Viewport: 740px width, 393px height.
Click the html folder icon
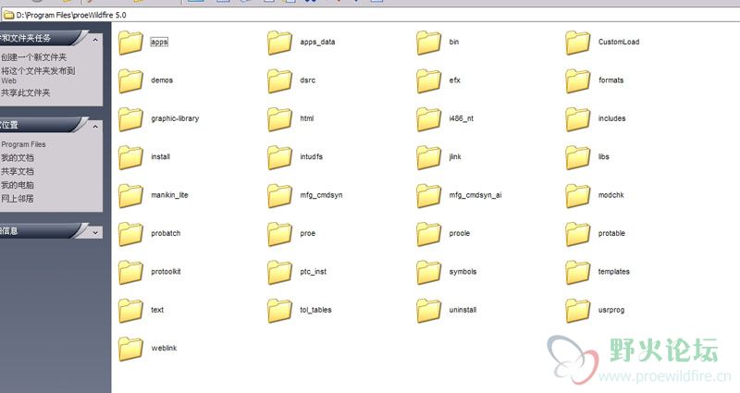pos(279,119)
